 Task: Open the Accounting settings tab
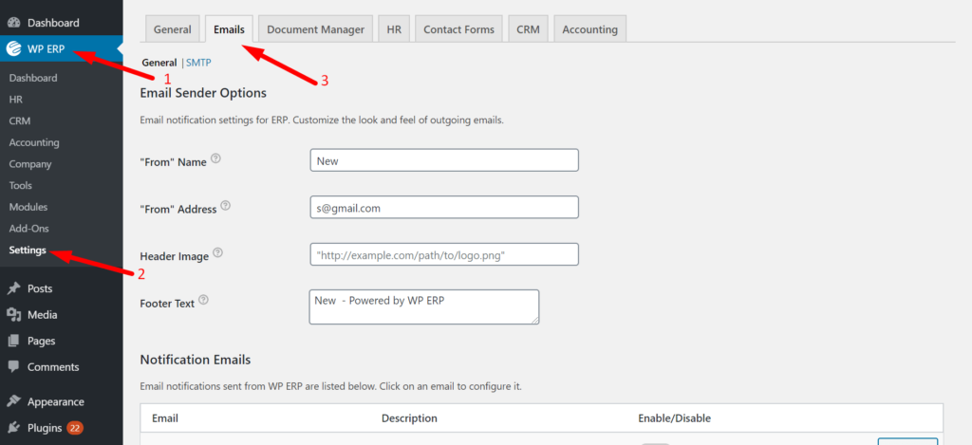point(589,29)
